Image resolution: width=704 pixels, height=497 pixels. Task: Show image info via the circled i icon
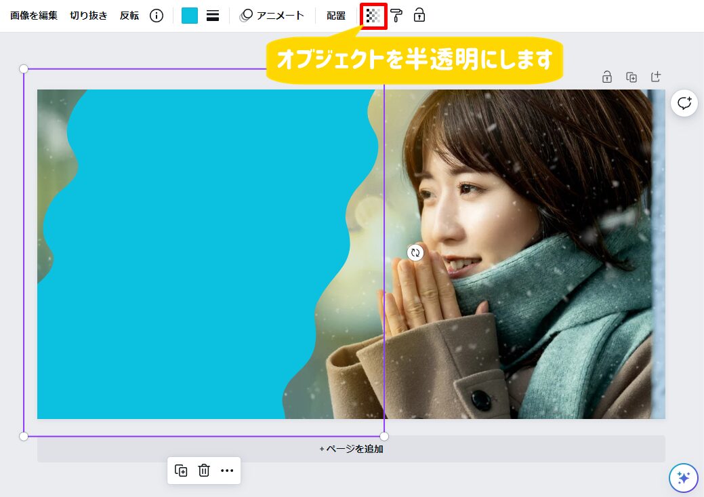pos(157,16)
